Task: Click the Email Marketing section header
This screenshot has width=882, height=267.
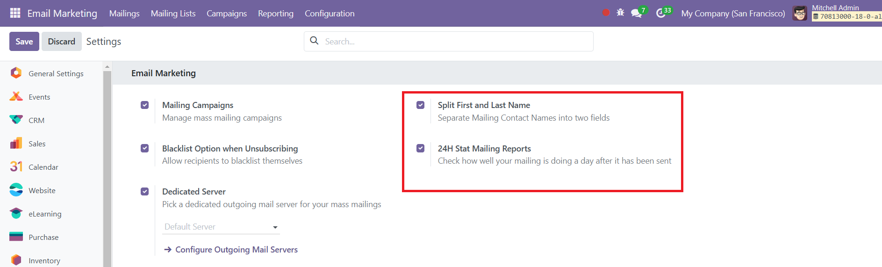Action: [x=164, y=73]
